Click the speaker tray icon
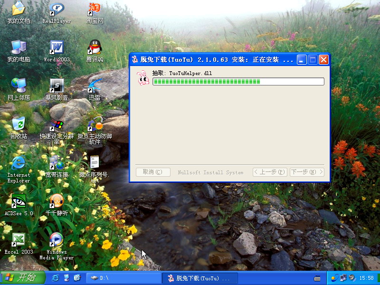 point(351,278)
